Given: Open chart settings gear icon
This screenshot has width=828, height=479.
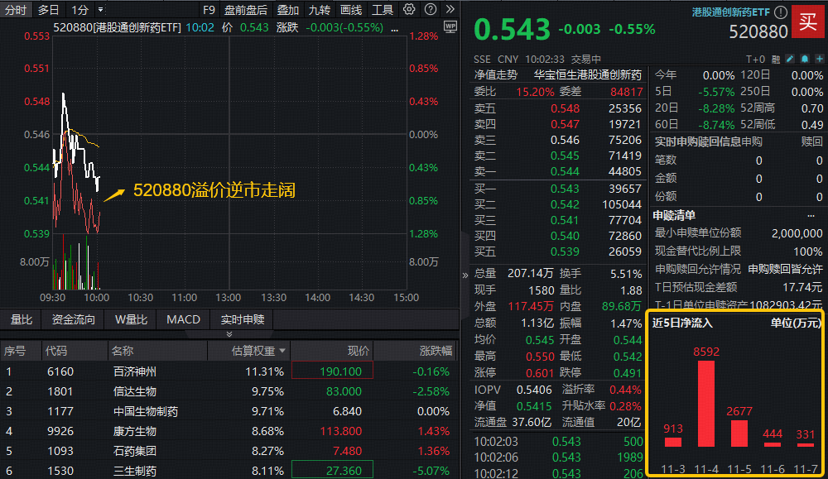Looking at the screenshot, I should (409, 10).
